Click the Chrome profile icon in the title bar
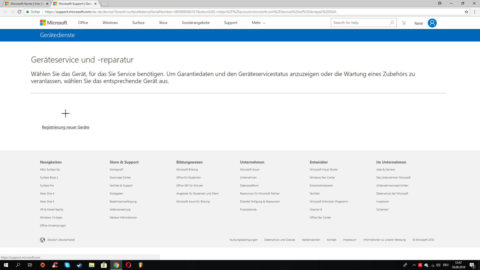 [440, 3]
